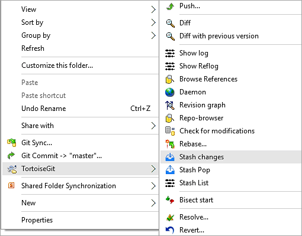Open folder Properties
The image size is (302, 236).
[80, 220]
